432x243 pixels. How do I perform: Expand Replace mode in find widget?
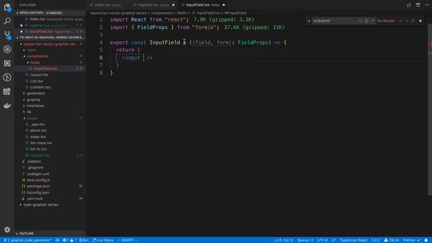click(x=309, y=21)
